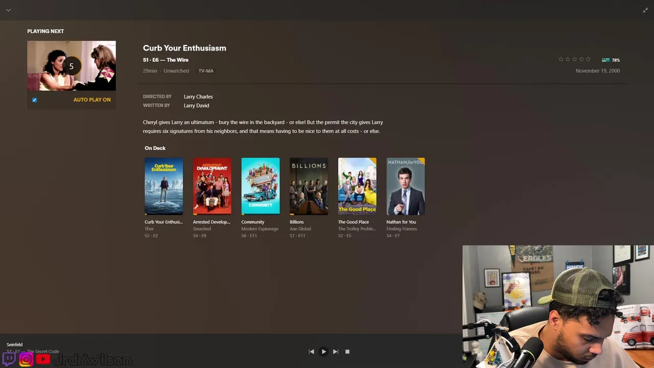Collapse the player with the down chevron
The height and width of the screenshot is (368, 654).
coord(8,10)
